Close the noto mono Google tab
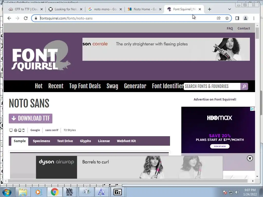Viewport: 263px width, 197px height. [x=121, y=9]
